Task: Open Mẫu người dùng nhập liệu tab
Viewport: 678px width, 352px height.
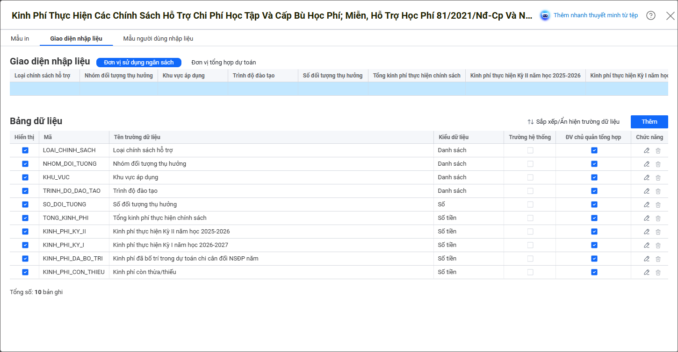Action: (x=158, y=38)
